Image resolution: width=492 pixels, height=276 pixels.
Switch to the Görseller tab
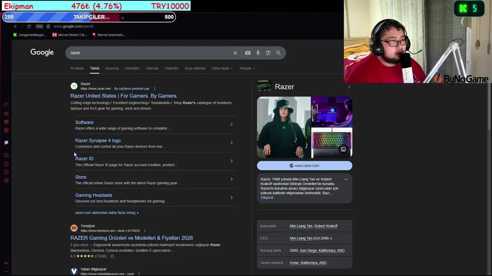tap(132, 68)
